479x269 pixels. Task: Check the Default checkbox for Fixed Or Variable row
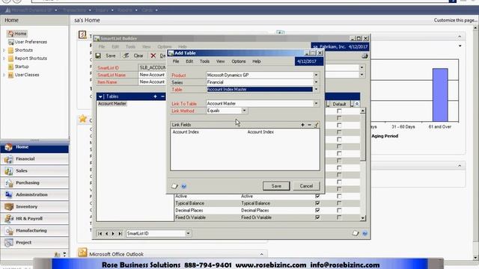[x=339, y=217]
